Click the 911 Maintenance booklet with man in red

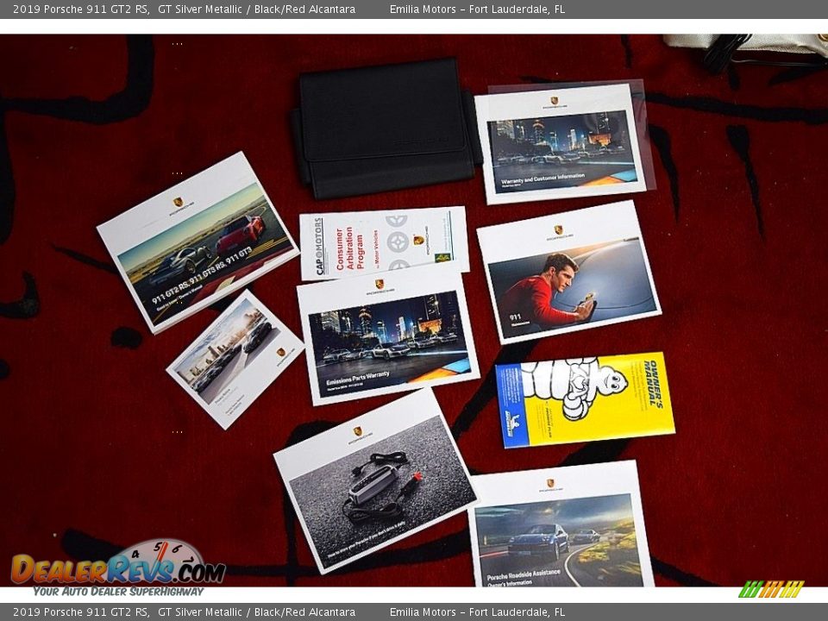point(568,273)
